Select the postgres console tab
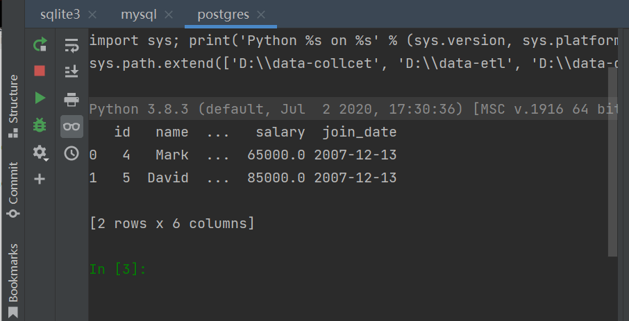This screenshot has height=321, width=629. [x=224, y=15]
